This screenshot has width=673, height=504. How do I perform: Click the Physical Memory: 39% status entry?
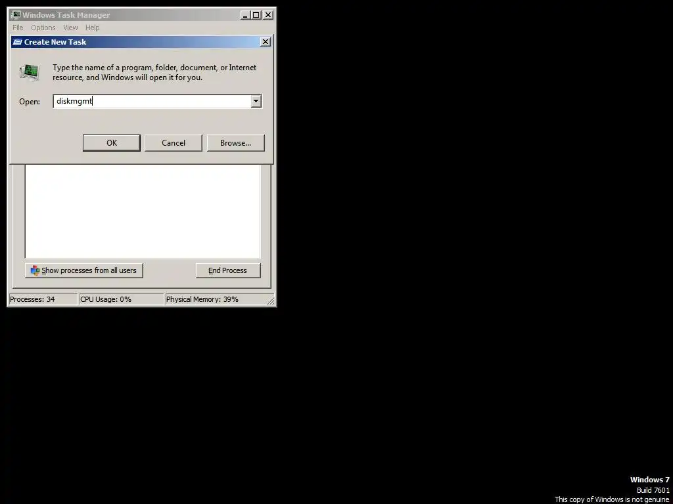(216, 299)
